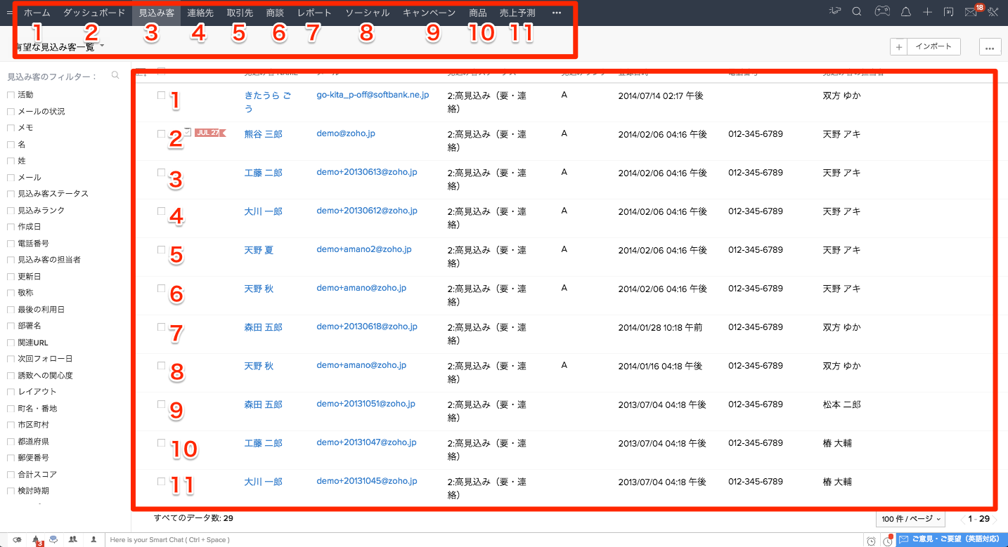Open the mail icon with 18 badge
The width and height of the screenshot is (1008, 547).
point(971,12)
